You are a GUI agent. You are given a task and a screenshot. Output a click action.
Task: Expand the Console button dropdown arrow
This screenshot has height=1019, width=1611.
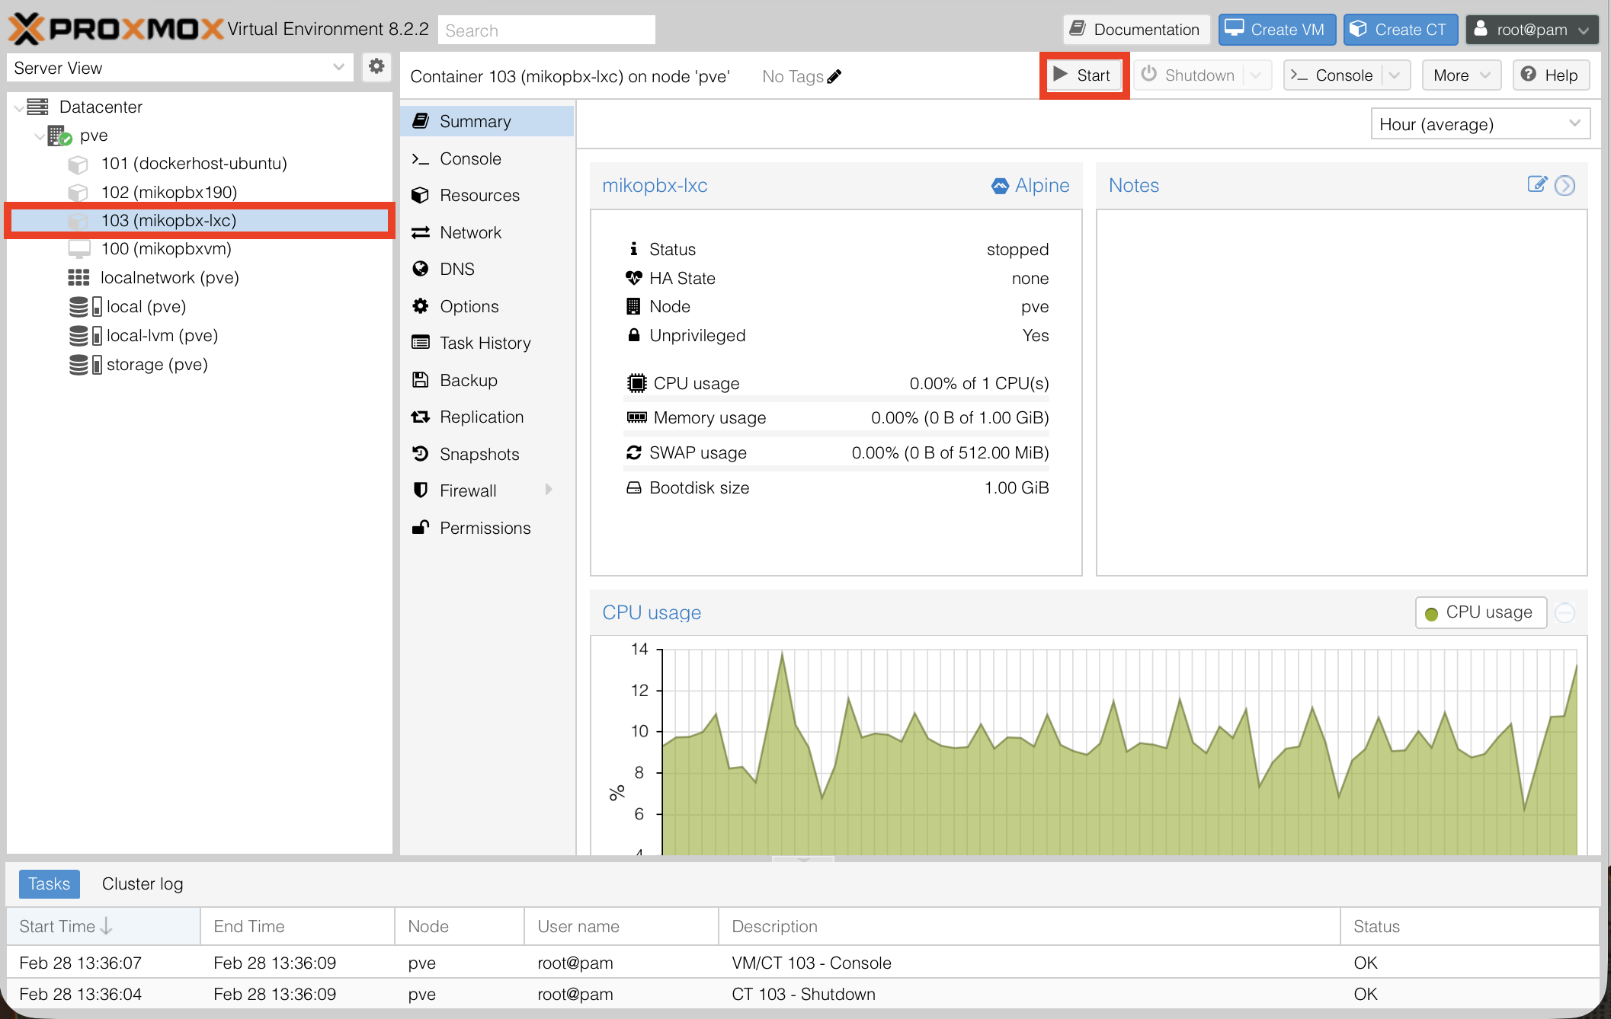coord(1395,75)
